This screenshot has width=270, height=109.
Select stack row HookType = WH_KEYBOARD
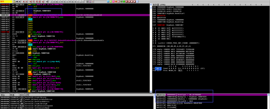[212, 95]
